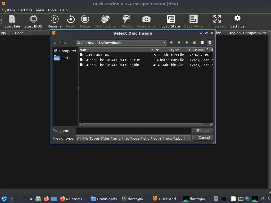The image size is (271, 203).
Task: Open Settings gear in the toolbar
Action: [237, 21]
